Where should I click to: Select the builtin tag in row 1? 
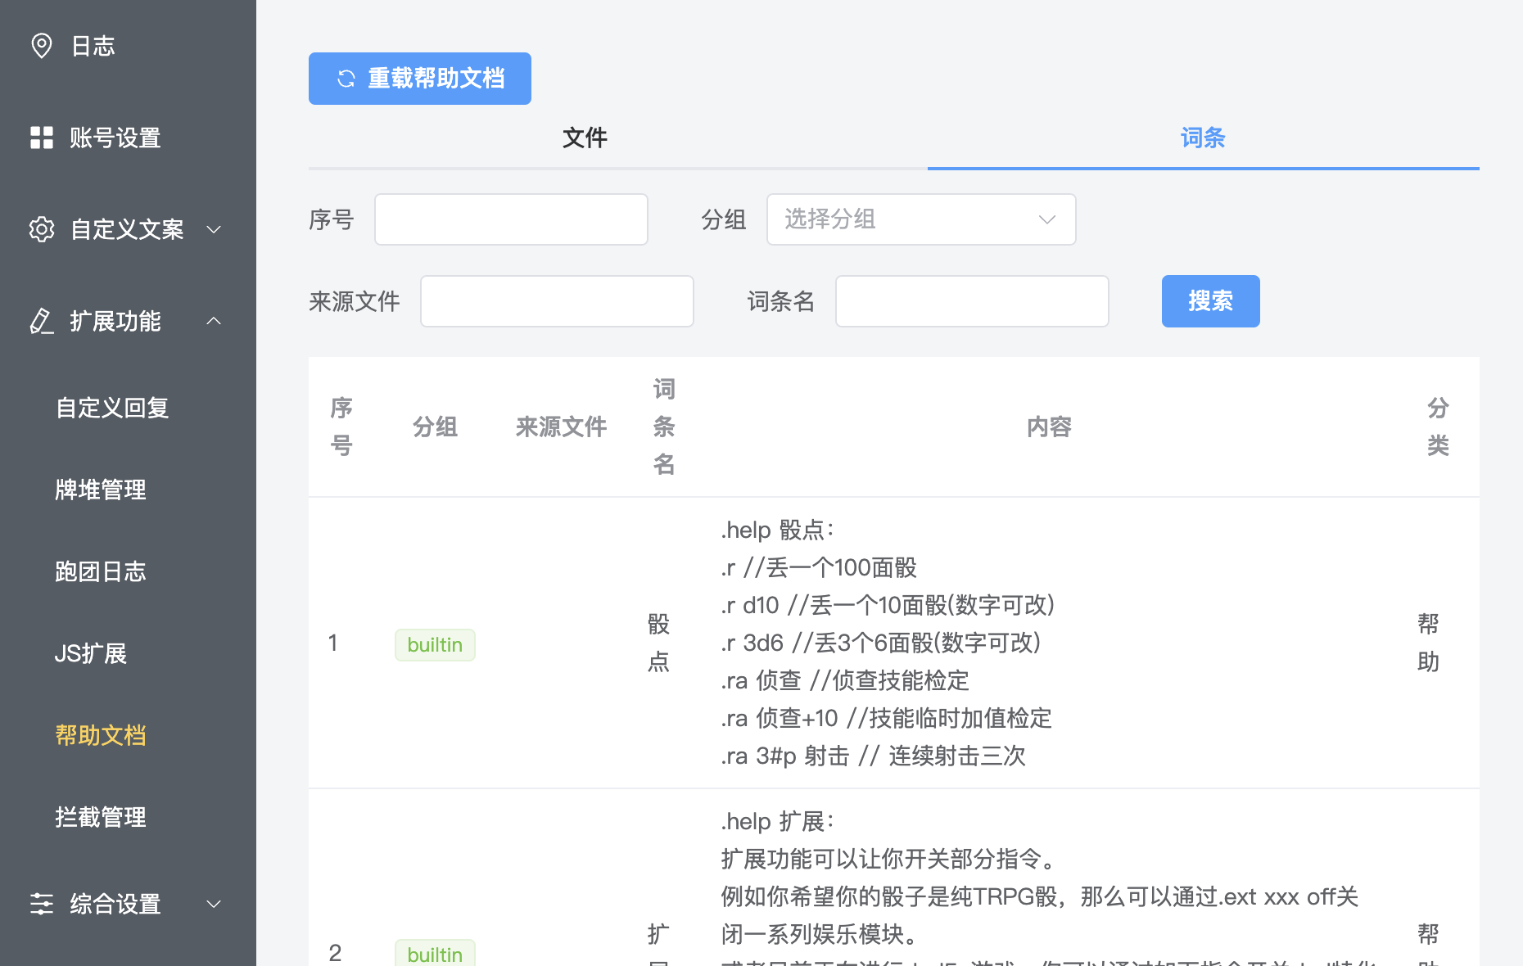pyautogui.click(x=435, y=644)
